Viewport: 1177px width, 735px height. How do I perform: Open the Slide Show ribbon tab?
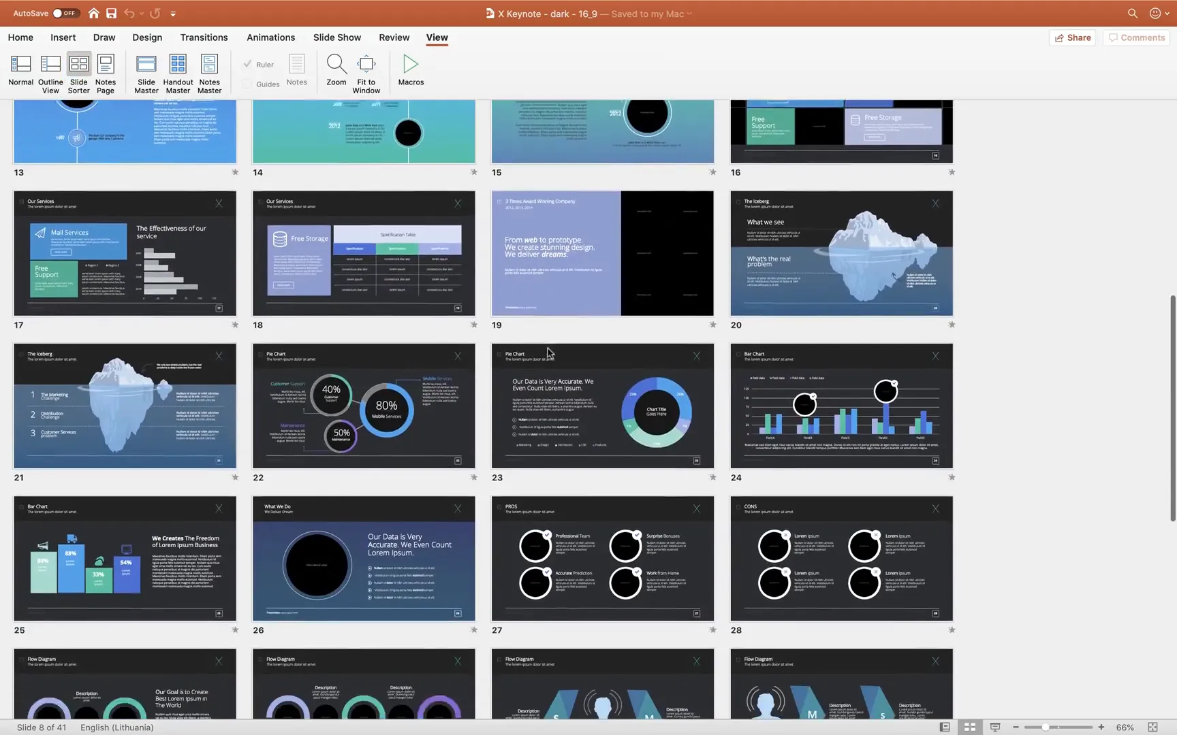click(336, 37)
